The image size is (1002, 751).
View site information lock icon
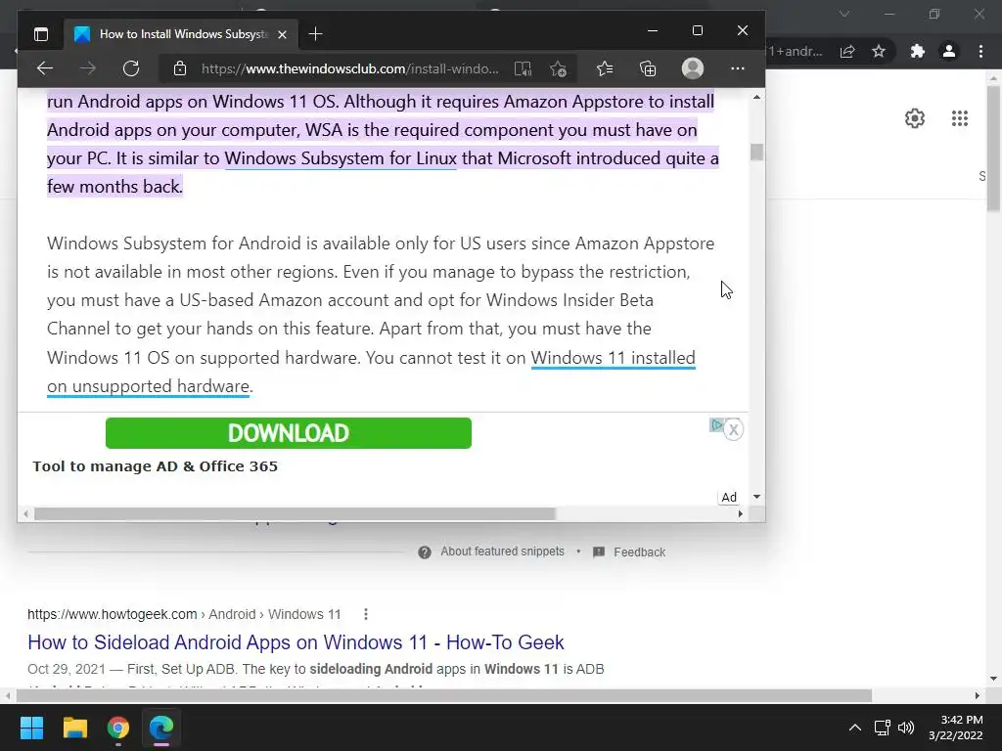coord(180,68)
